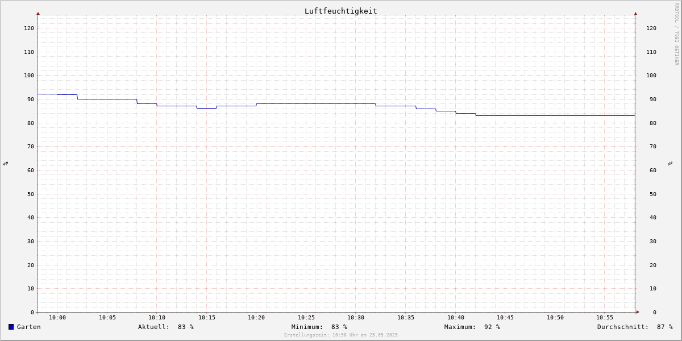The height and width of the screenshot is (341, 682).
Task: Click the 10:20 time axis label
Action: (x=256, y=318)
